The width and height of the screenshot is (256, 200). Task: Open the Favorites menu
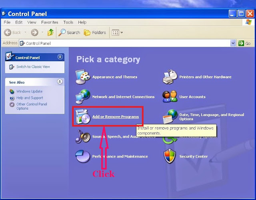(x=50, y=22)
